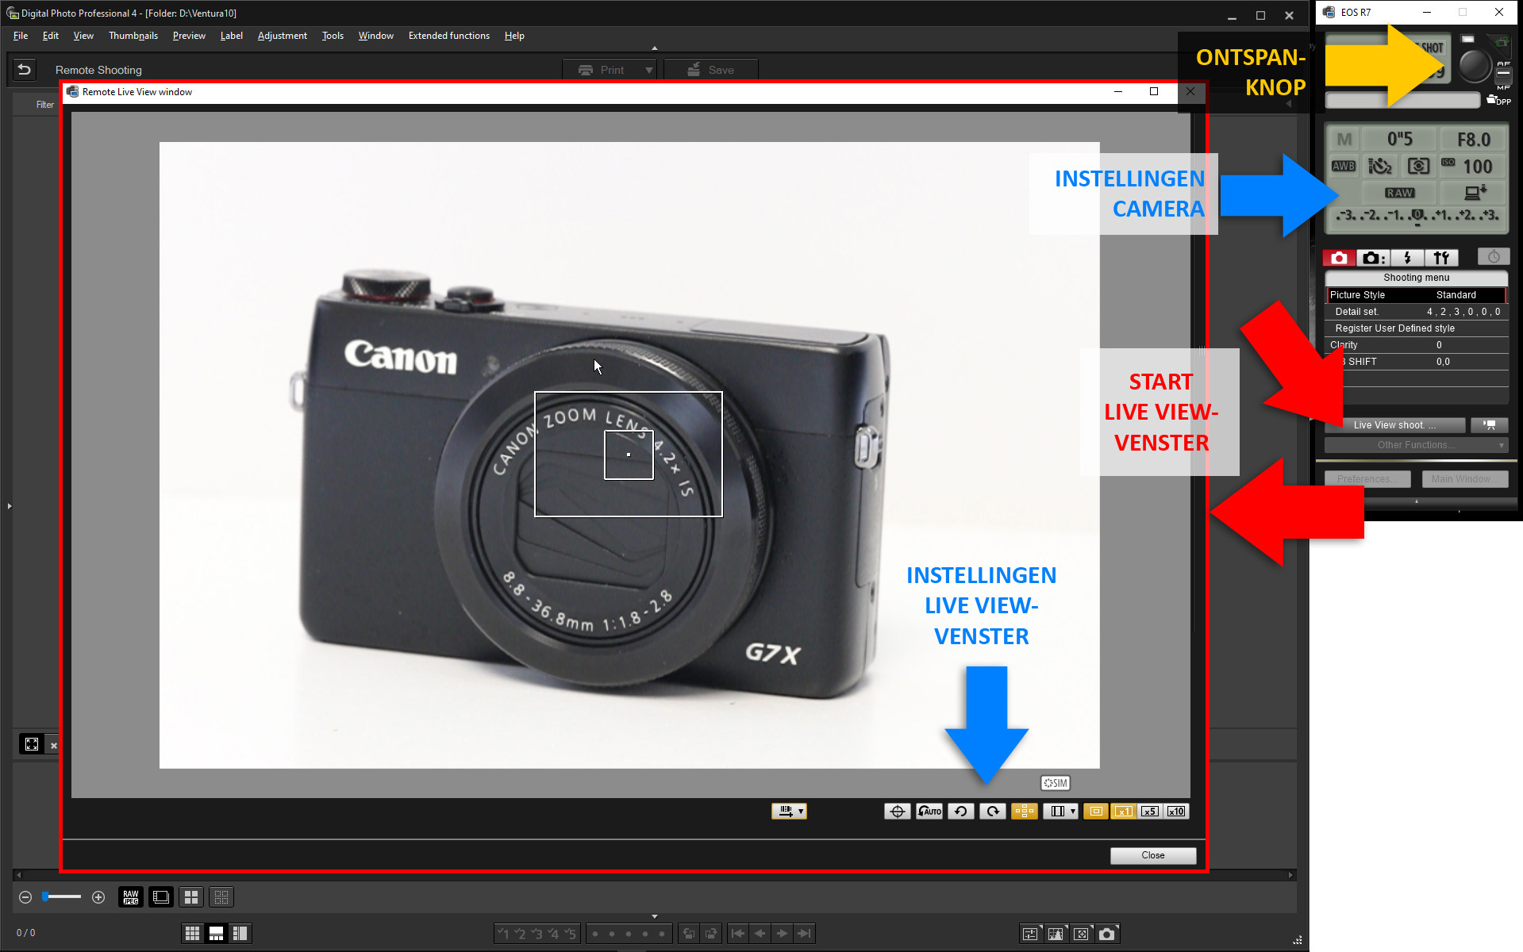Screen dimensions: 1523x952
Task: Select the Picture Style Standard row
Action: click(x=1417, y=295)
